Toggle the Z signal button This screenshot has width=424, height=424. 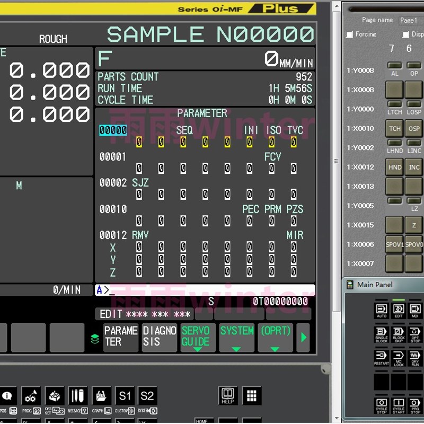click(x=414, y=225)
